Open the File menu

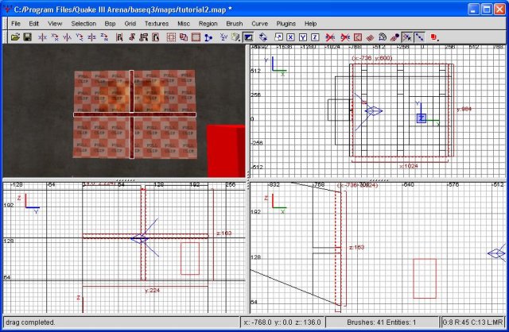pyautogui.click(x=16, y=24)
